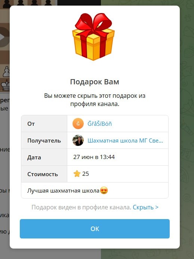This screenshot has height=259, width=194.
Task: Click the gift box image
Action: [x=93, y=37]
